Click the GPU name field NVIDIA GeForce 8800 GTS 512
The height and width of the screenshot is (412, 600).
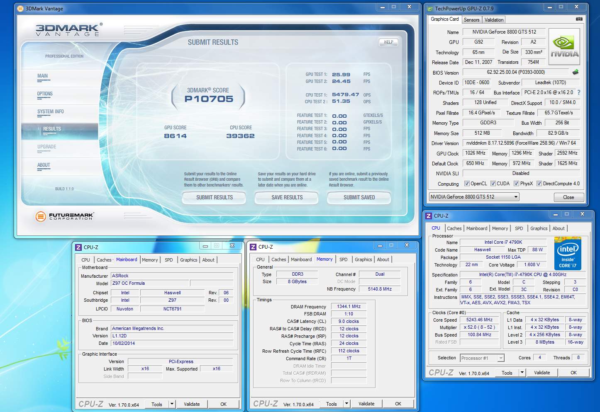point(504,32)
